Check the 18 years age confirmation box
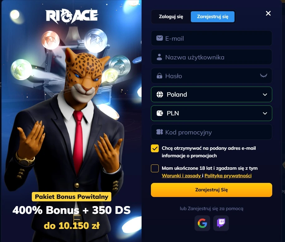Image resolution: width=285 pixels, height=242 pixels. [x=155, y=168]
